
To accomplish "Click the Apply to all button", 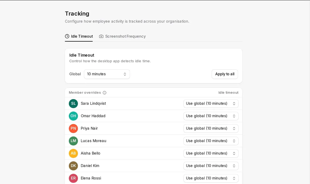I will (225, 74).
